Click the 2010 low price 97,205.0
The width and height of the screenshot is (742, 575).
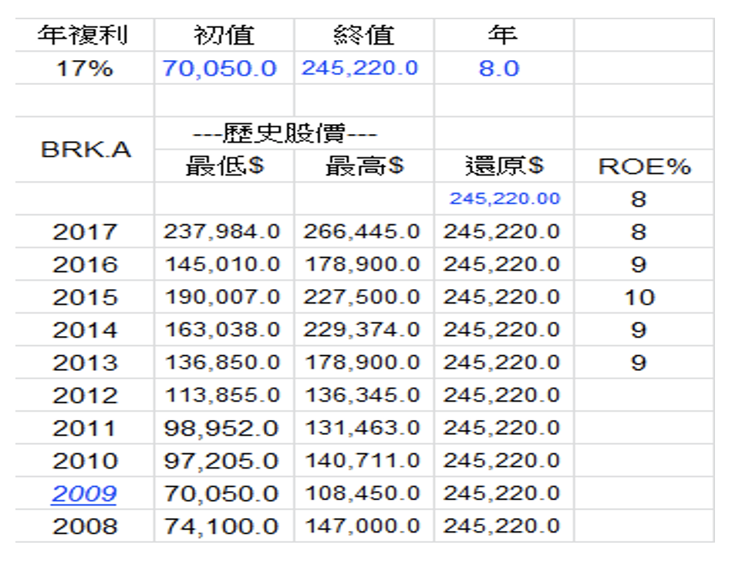click(x=221, y=461)
